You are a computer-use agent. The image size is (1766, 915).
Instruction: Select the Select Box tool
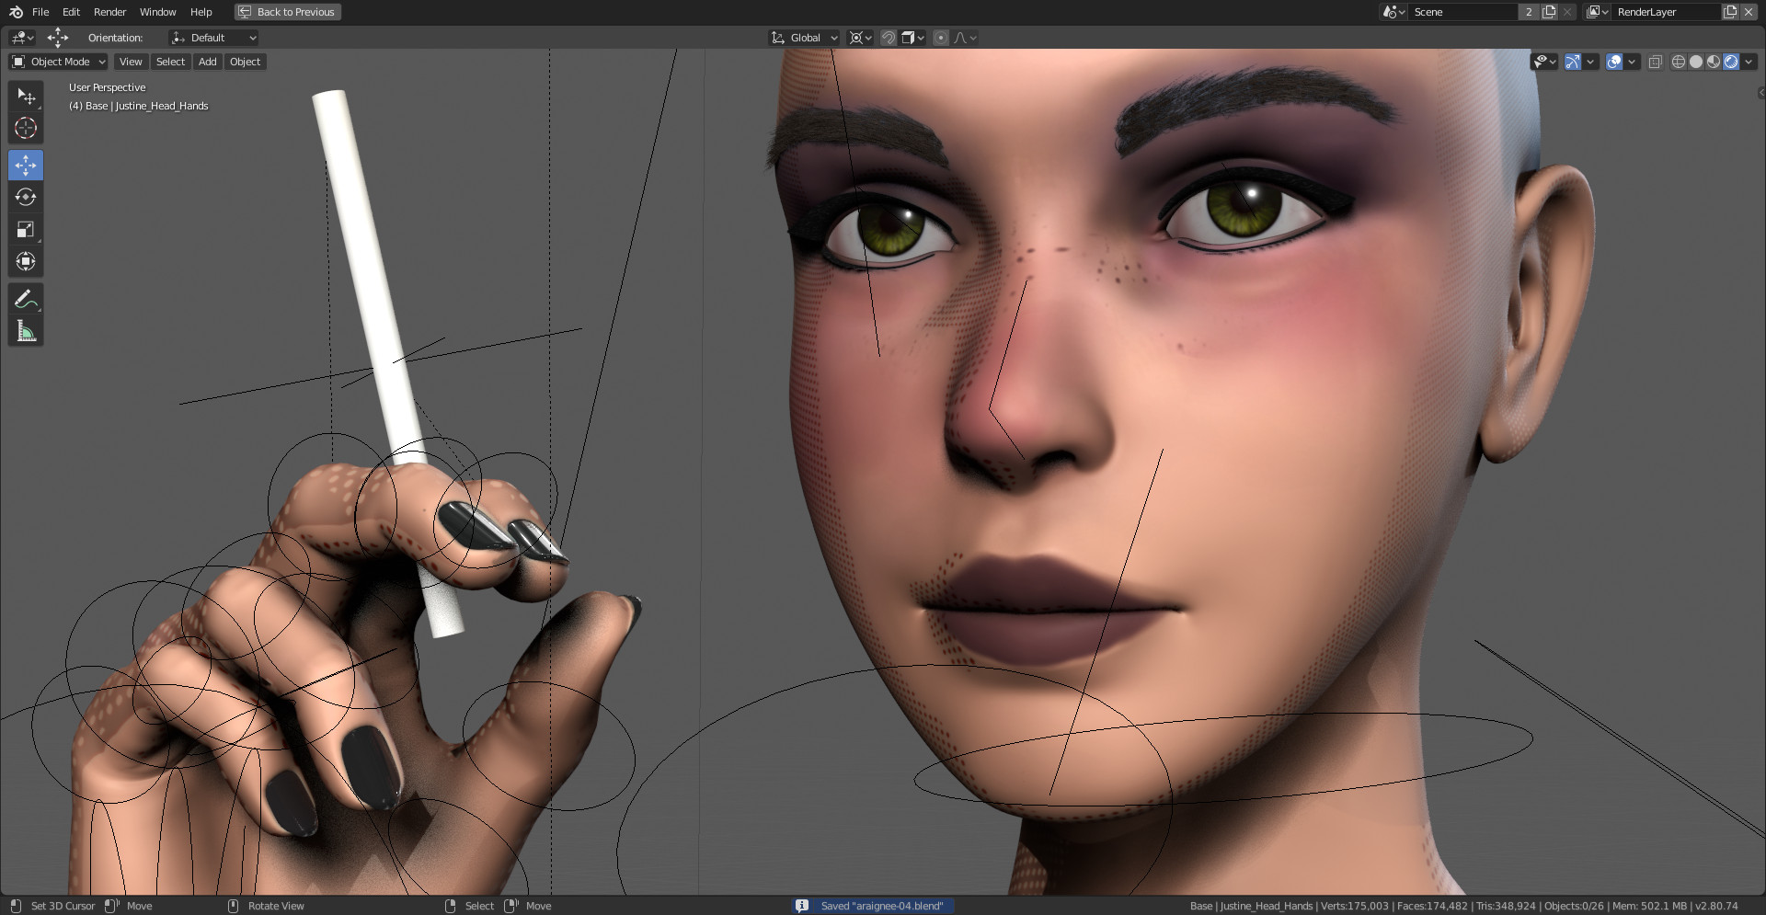click(26, 97)
